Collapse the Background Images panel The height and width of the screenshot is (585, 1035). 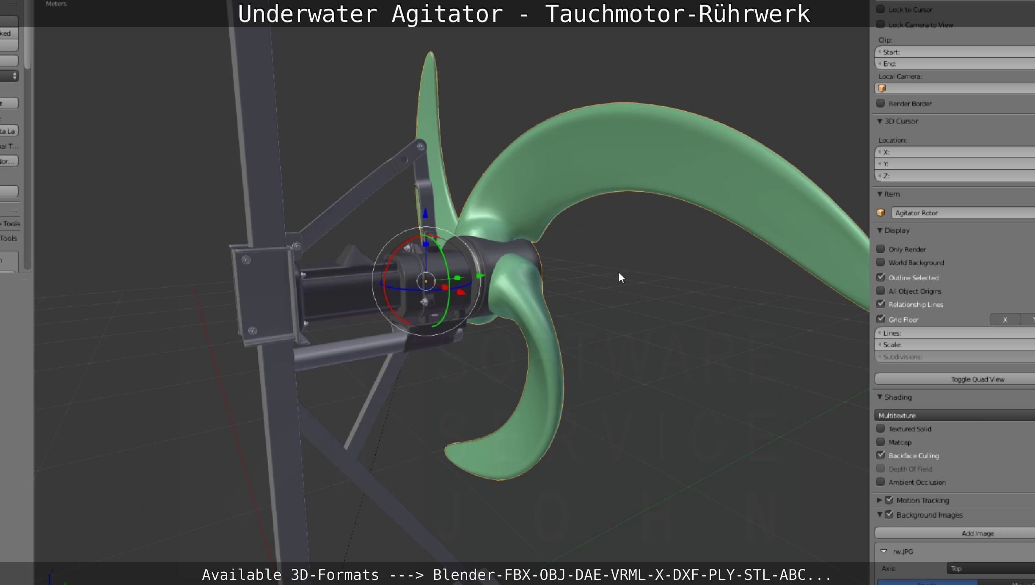pyautogui.click(x=880, y=515)
